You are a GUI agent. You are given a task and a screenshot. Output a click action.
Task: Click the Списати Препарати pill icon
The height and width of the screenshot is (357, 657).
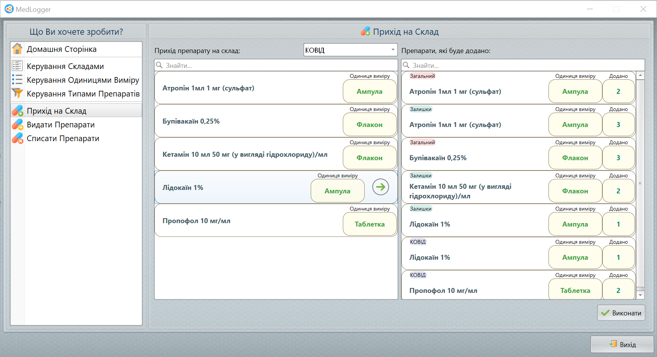(x=17, y=138)
